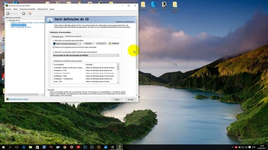Open the Editar menu
The image size is (268, 150).
15,9
